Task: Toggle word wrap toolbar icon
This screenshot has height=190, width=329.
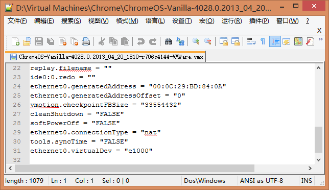Action: 251,41
